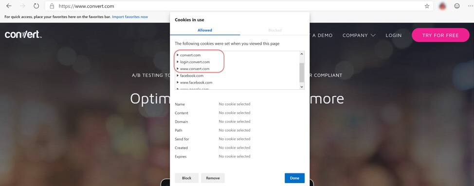Click the Expires field label

181,156
